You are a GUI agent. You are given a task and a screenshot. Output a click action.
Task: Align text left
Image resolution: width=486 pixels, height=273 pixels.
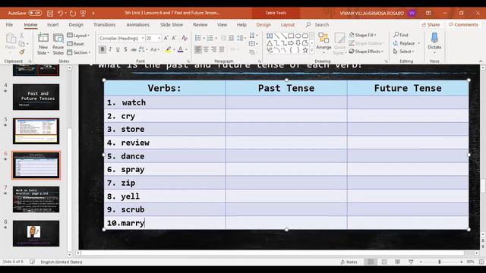[198, 49]
